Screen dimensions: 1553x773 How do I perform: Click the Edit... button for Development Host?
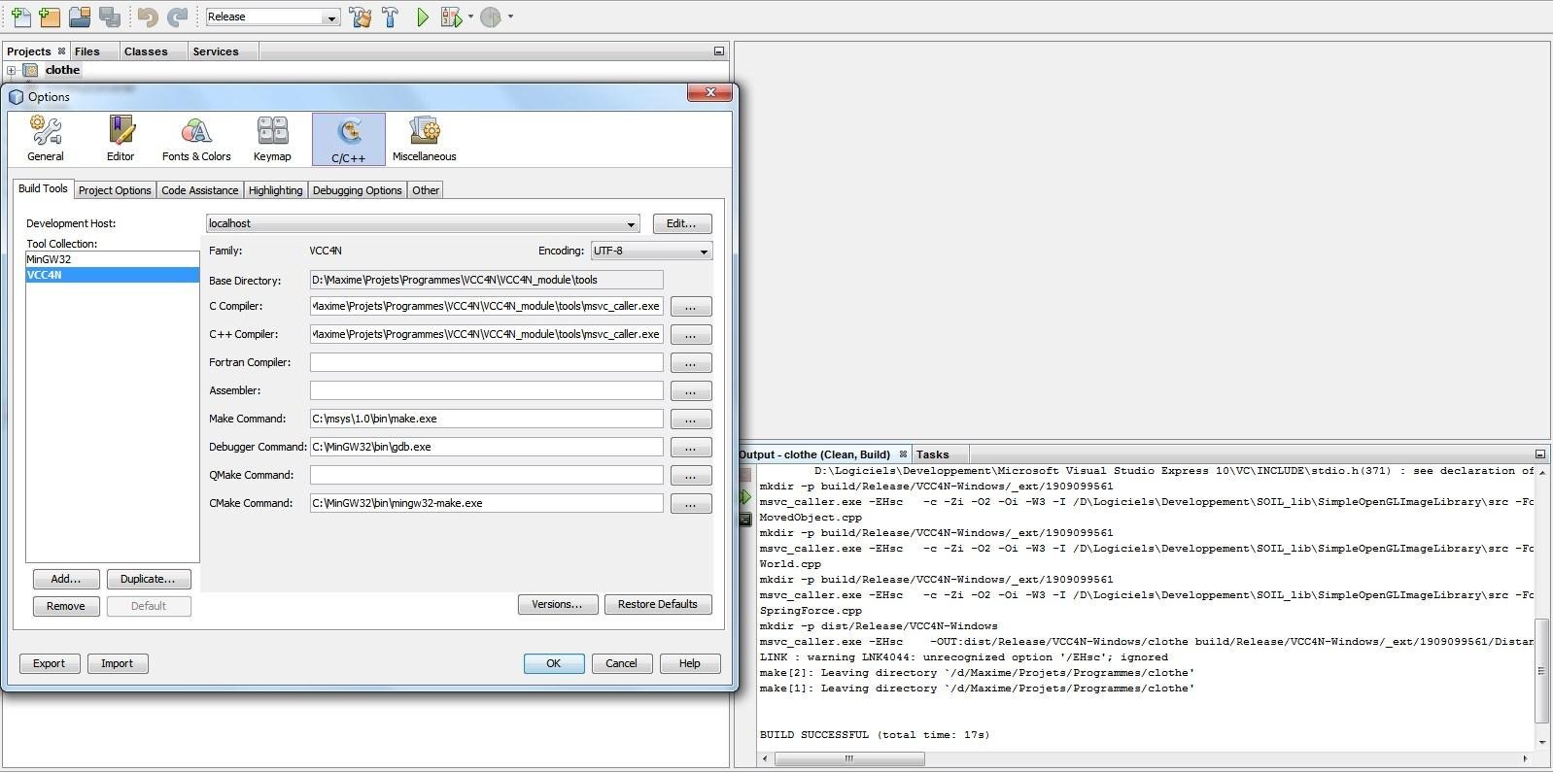[x=681, y=223]
